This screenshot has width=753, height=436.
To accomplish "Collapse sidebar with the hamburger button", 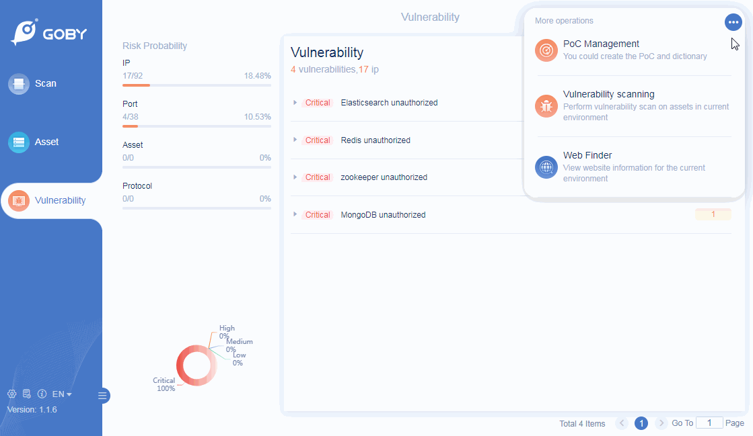I will 102,396.
